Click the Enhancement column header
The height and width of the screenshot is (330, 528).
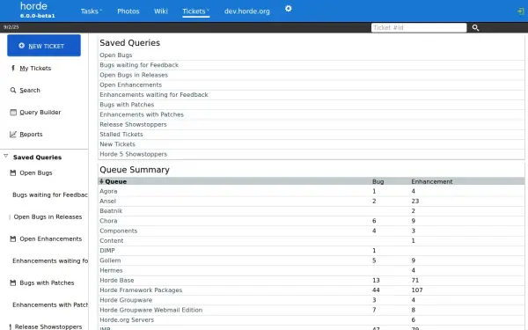(432, 181)
